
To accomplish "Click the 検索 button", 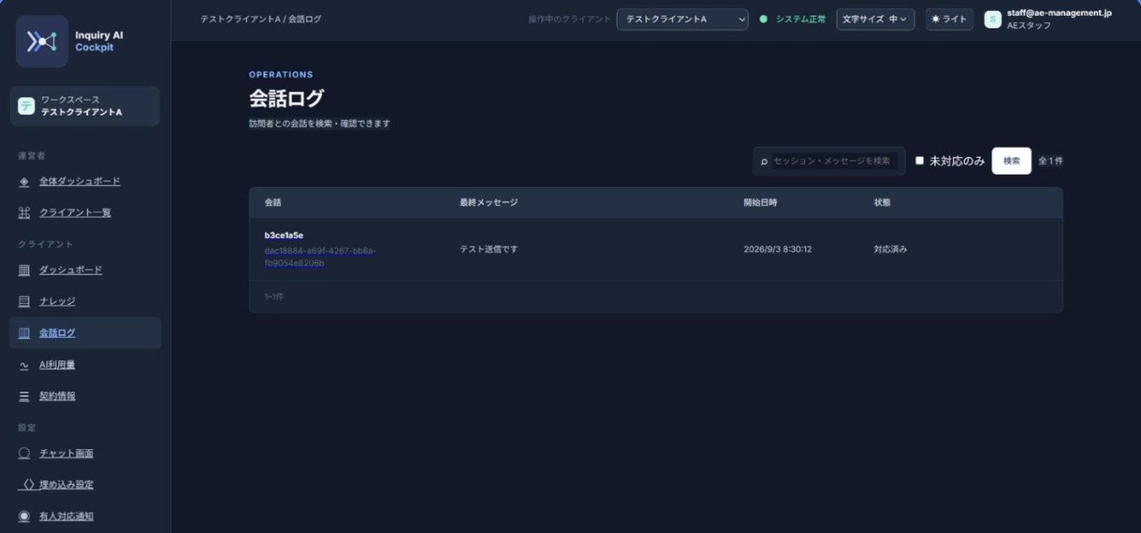I will click(x=1012, y=160).
